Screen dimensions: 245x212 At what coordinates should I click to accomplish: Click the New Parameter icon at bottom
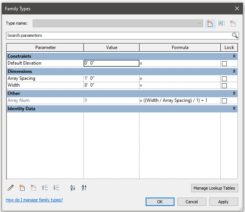tap(22, 188)
